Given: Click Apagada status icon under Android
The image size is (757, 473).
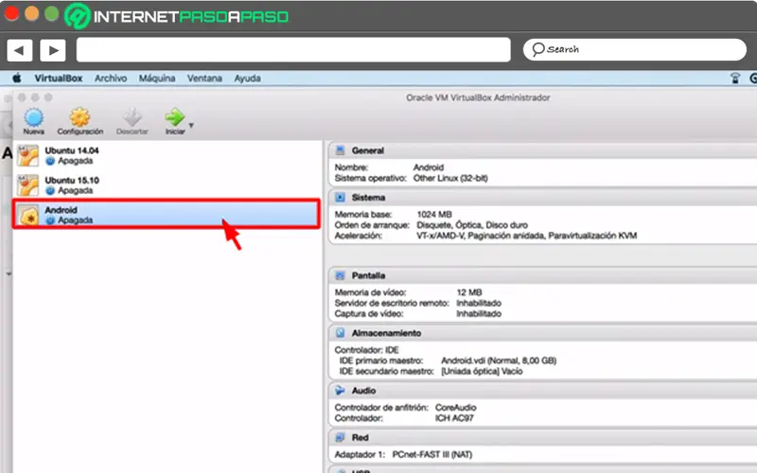Looking at the screenshot, I should (50, 220).
